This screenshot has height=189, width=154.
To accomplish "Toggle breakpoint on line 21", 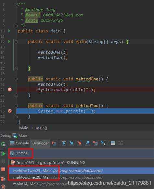I will (10, 90).
